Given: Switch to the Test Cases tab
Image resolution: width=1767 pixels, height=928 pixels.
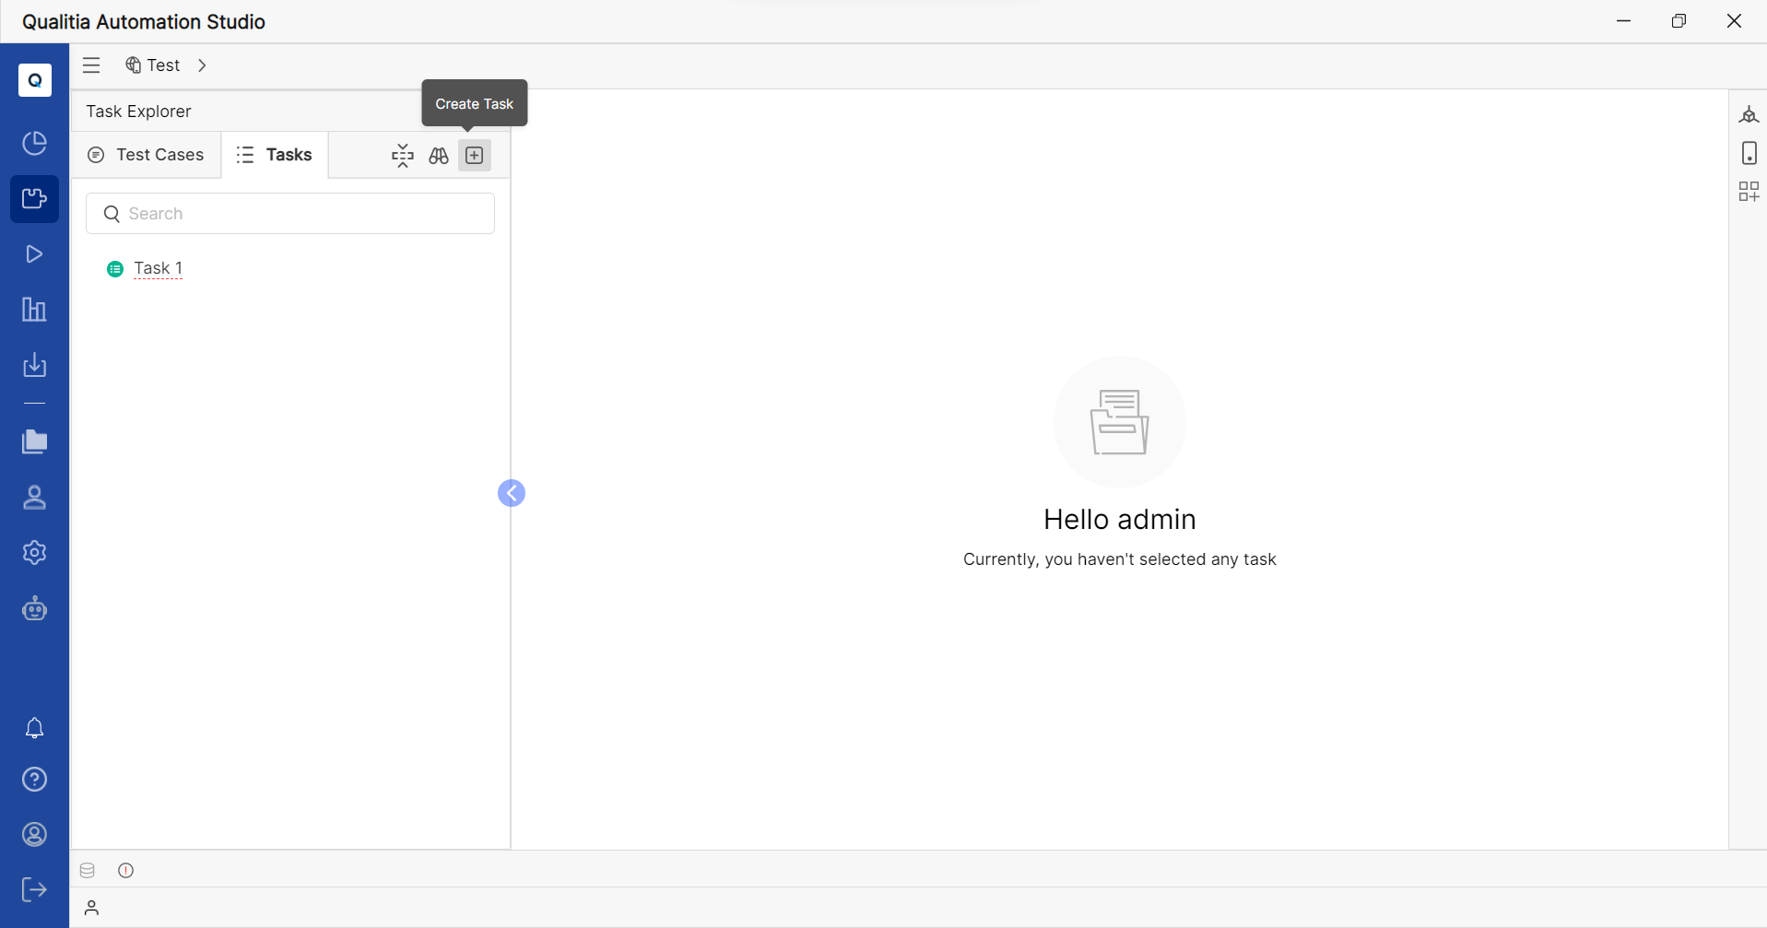Looking at the screenshot, I should [146, 154].
